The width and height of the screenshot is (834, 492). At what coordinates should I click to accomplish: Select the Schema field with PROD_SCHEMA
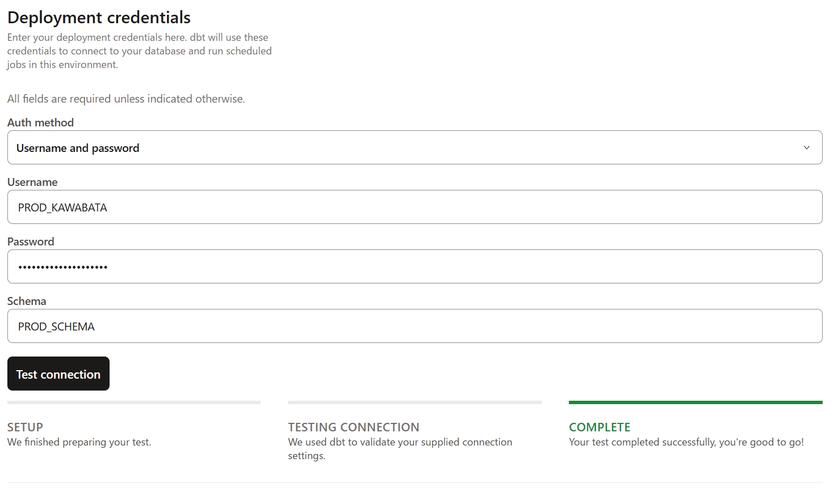414,326
